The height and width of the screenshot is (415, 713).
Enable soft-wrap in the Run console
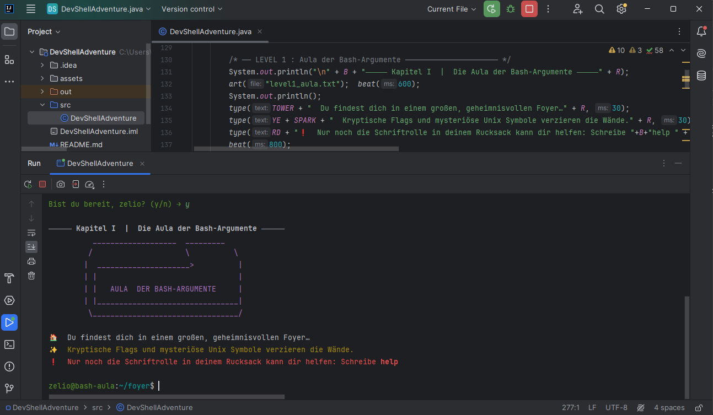click(x=31, y=233)
